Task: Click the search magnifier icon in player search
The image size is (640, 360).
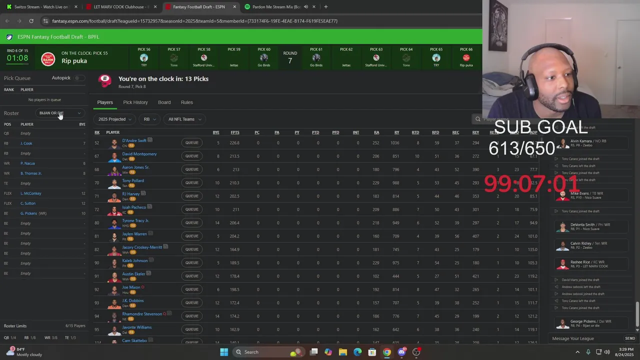Action: tap(478, 119)
